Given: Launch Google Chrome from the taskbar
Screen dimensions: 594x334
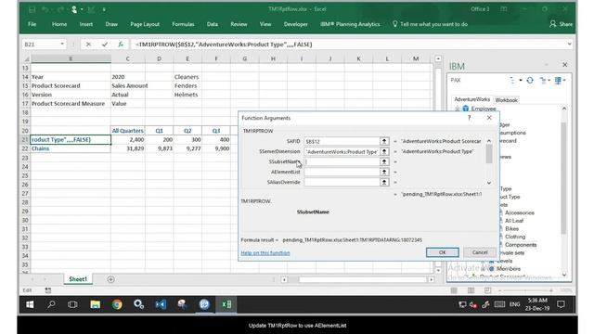Looking at the screenshot, I should coord(117,304).
